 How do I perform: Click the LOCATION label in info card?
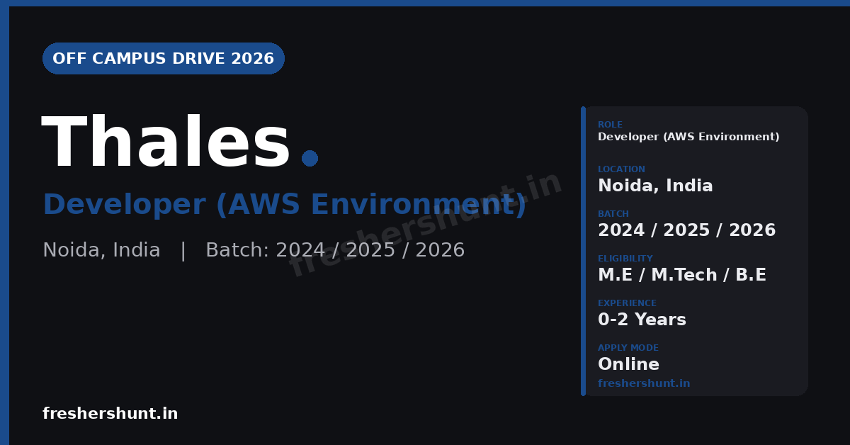(x=621, y=169)
